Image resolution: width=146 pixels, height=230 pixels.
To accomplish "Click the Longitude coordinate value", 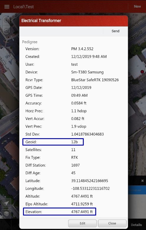I will [x=90, y=188].
